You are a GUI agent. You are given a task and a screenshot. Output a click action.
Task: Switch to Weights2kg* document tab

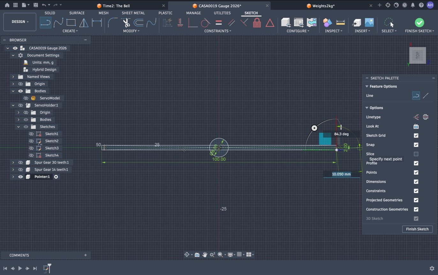(323, 6)
